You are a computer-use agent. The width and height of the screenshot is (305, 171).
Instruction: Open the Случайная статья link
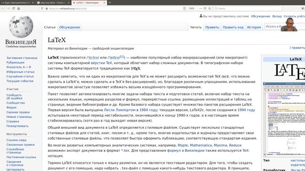[20, 76]
